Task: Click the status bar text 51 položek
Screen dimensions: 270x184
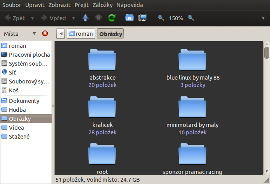Action: click(x=70, y=180)
